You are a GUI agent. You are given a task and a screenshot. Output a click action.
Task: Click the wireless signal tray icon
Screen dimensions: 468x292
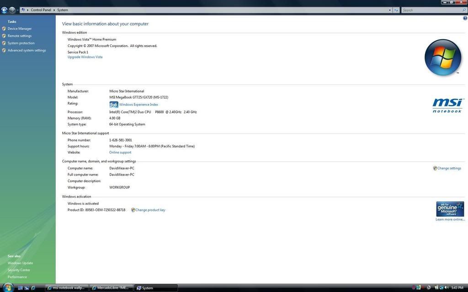pyautogui.click(x=436, y=287)
